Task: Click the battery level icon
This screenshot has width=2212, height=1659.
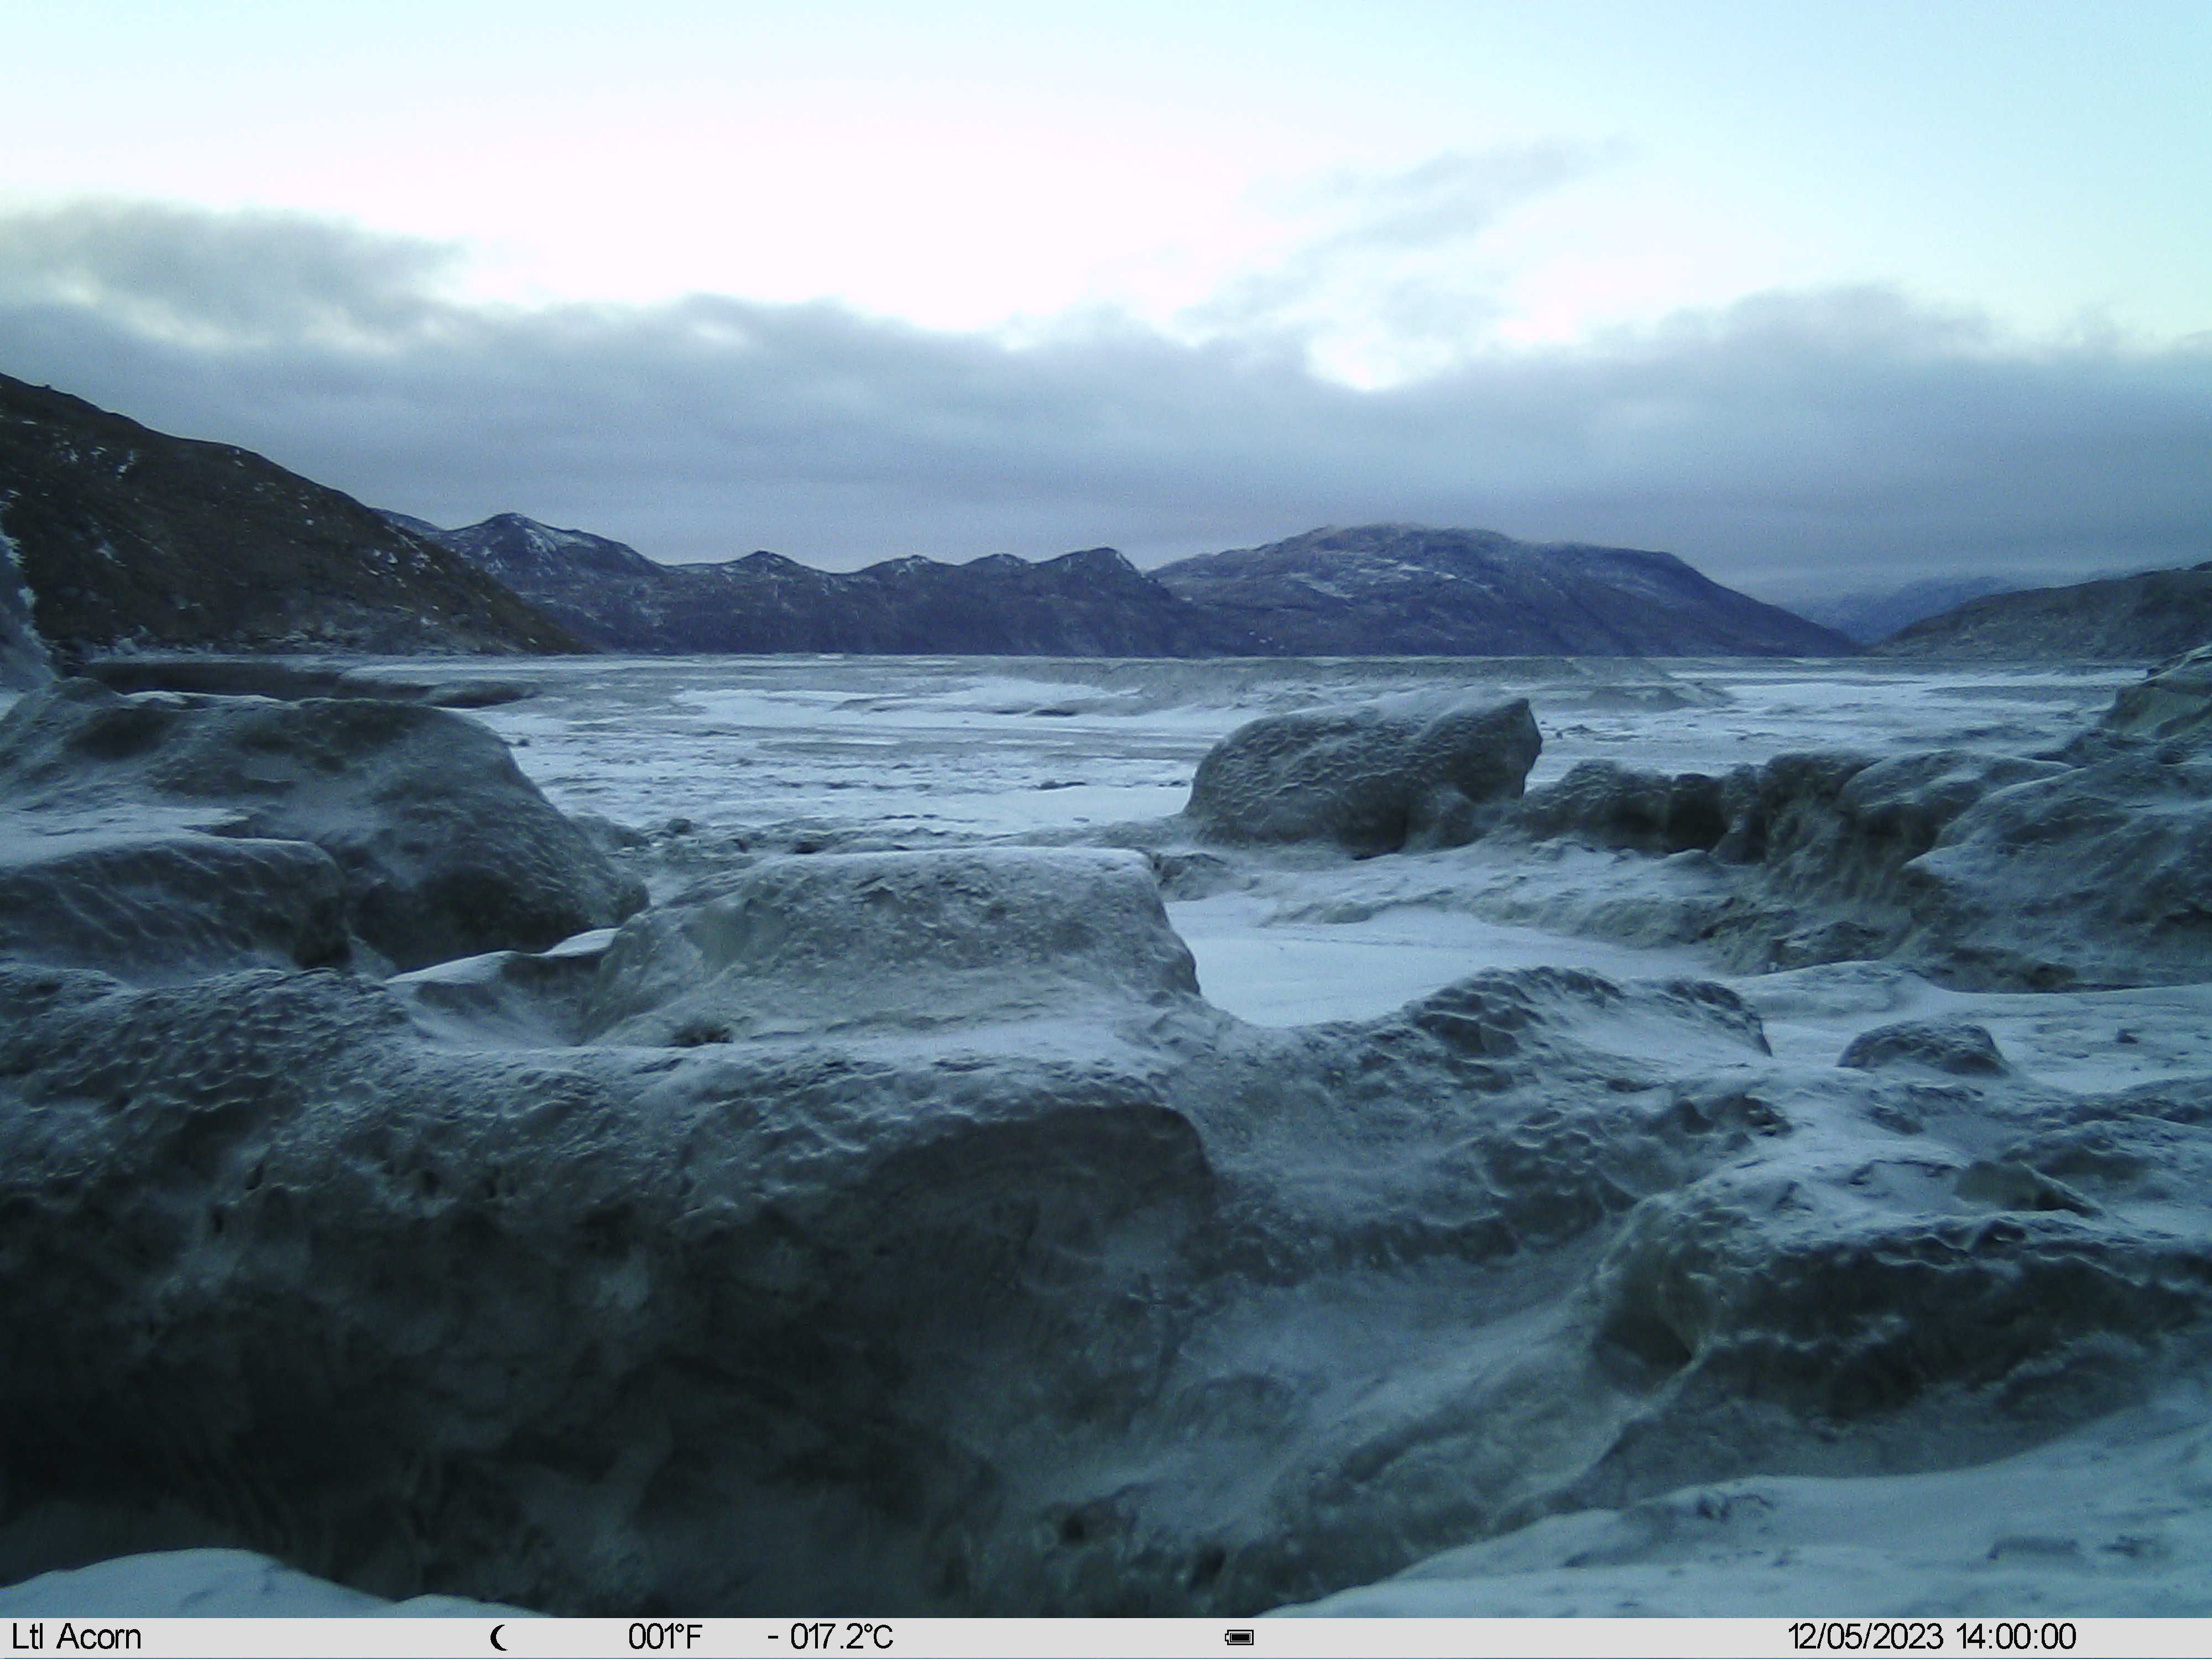Action: (1239, 1638)
